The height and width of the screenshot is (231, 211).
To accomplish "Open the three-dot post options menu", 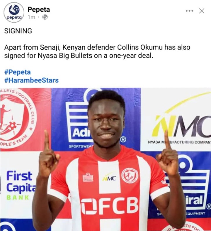I will 189,11.
